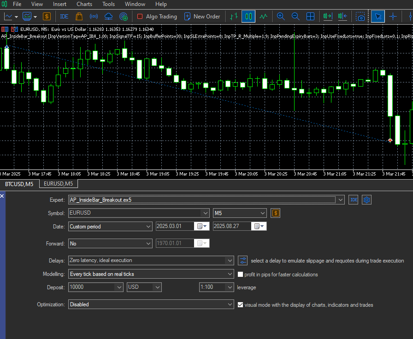Screen dimensions: 413x339
Task: Toggle auto scroll chart icon
Action: click(328, 17)
